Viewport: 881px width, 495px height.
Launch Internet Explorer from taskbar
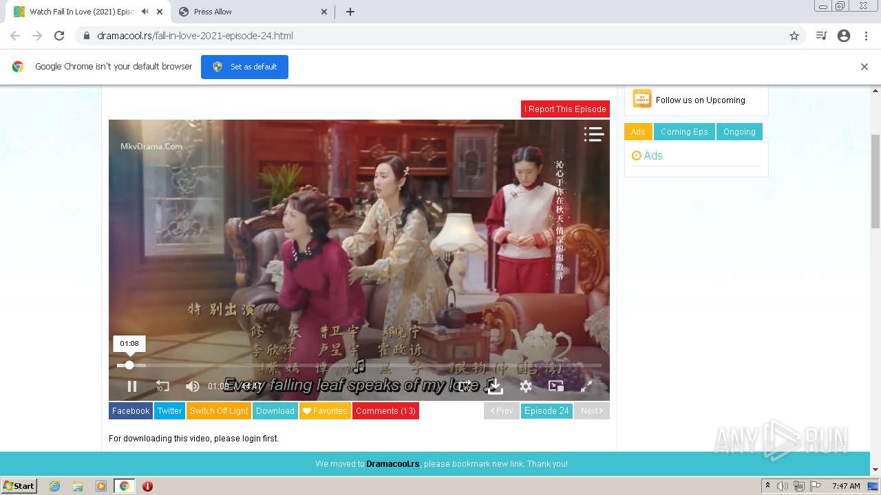(x=55, y=486)
